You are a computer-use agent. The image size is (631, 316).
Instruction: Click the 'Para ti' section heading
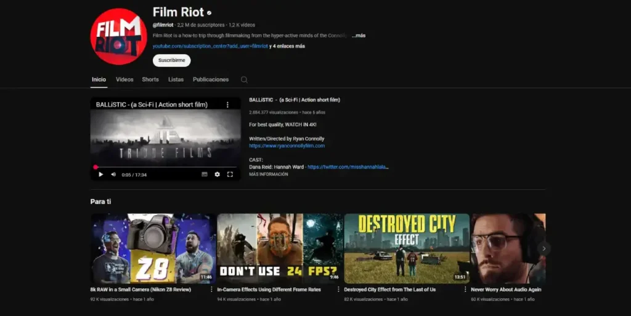click(x=100, y=202)
